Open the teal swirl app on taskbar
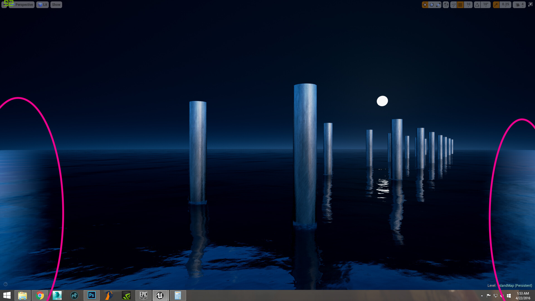The height and width of the screenshot is (301, 535). point(74,295)
